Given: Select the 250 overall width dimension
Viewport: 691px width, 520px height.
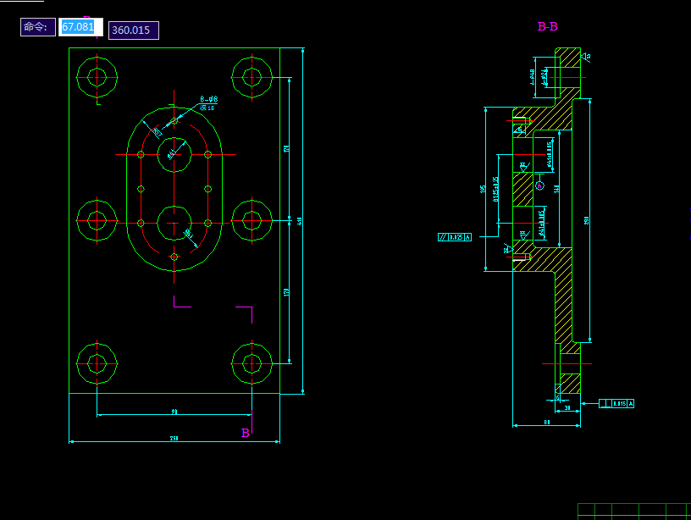Looking at the screenshot, I should 174,438.
